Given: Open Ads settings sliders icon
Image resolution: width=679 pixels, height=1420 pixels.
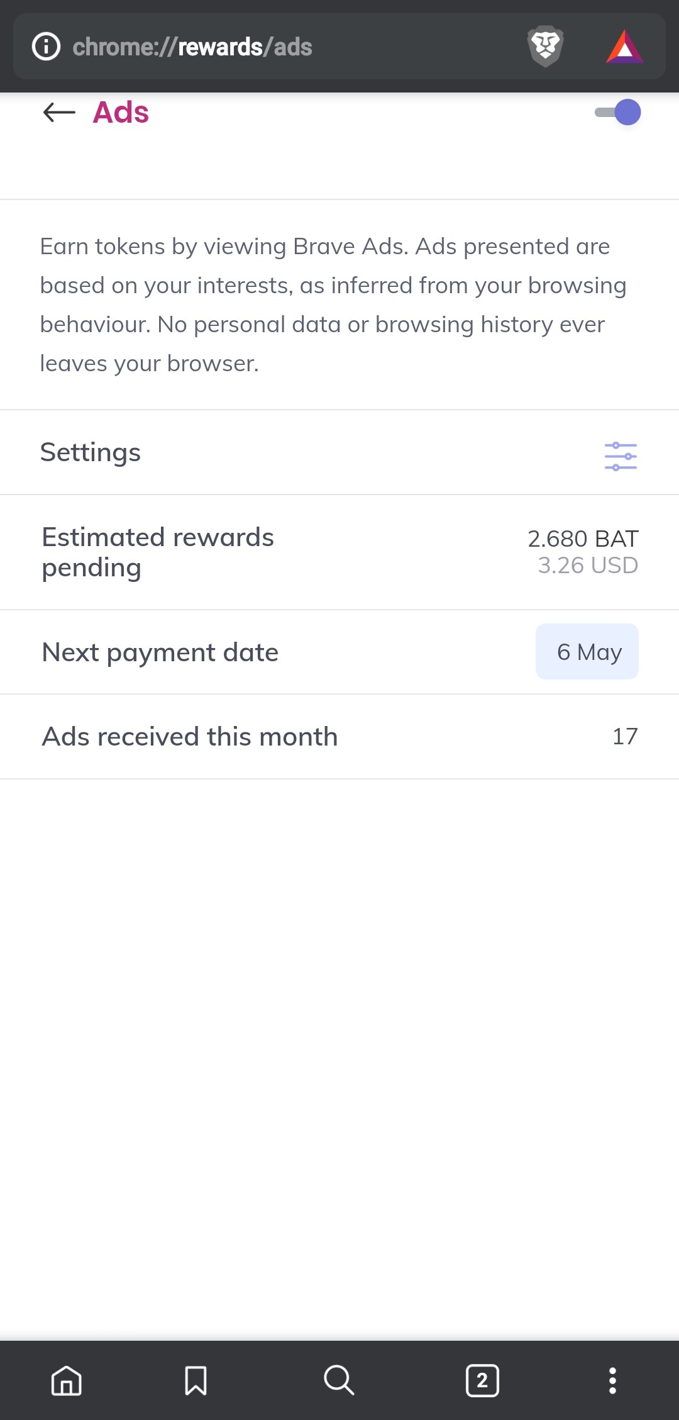Looking at the screenshot, I should pyautogui.click(x=621, y=456).
